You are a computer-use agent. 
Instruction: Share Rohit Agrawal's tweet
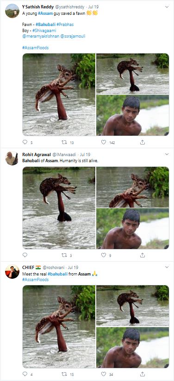point(143,255)
